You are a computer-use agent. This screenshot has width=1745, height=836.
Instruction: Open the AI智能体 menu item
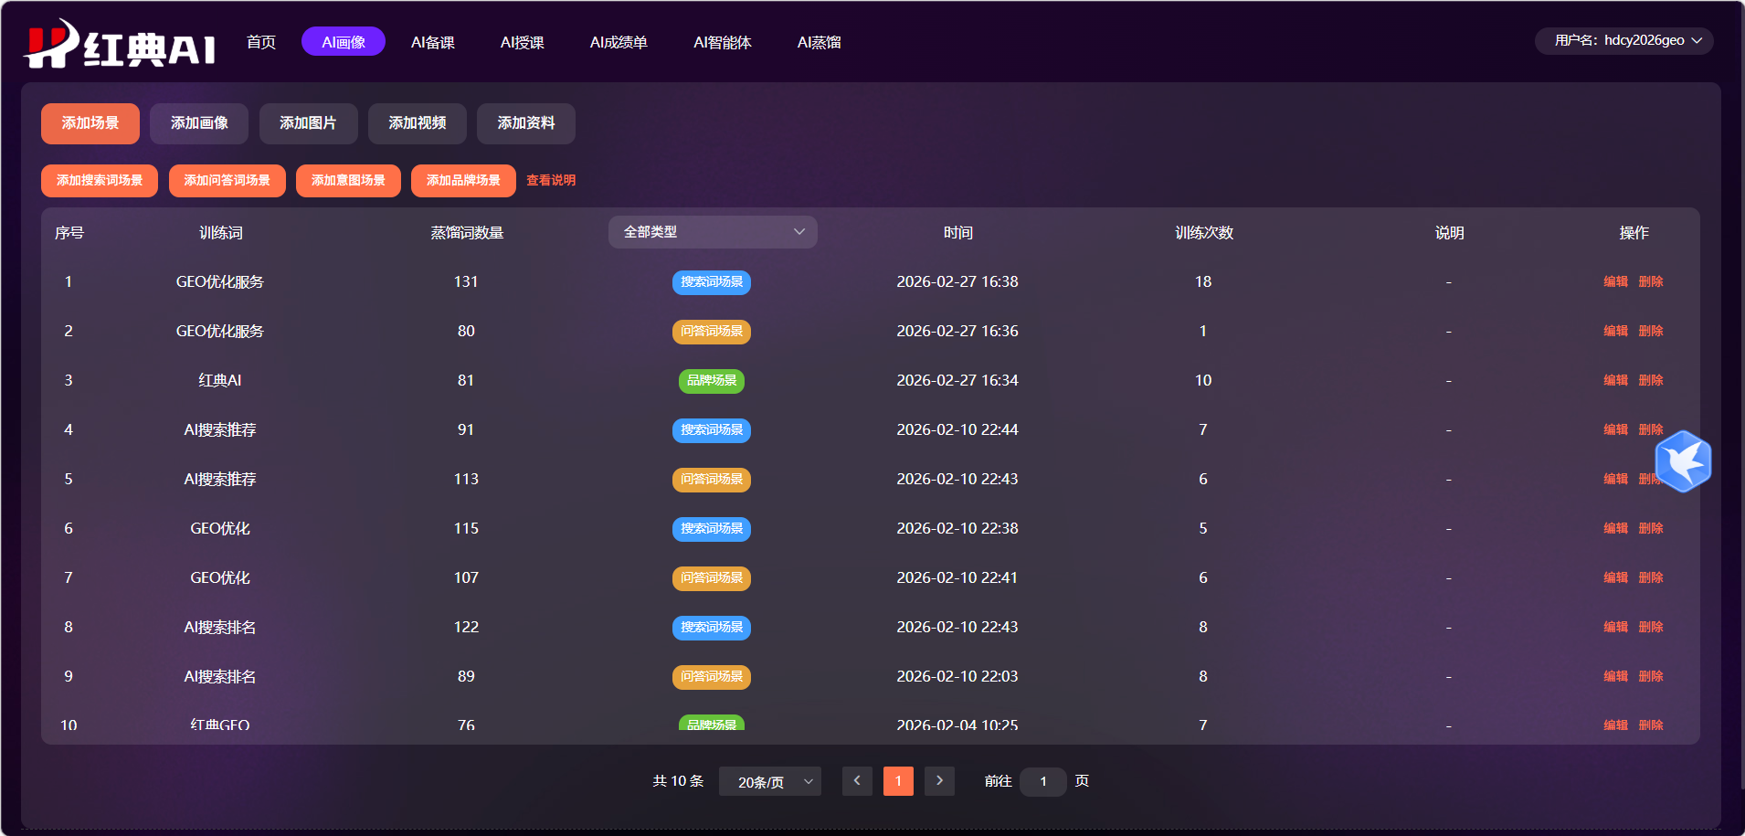(x=722, y=42)
